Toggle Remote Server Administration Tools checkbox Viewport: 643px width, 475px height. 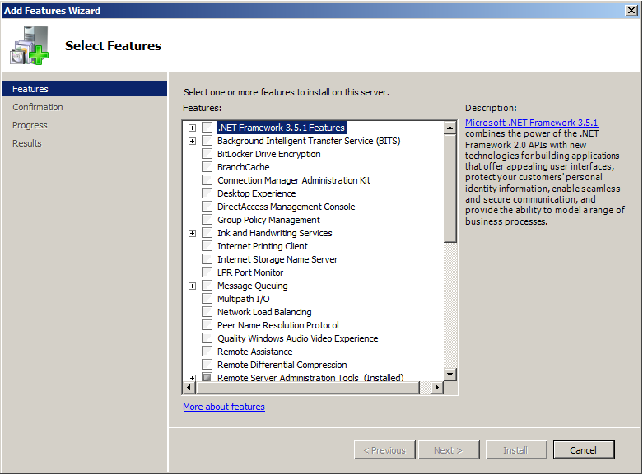click(x=207, y=377)
